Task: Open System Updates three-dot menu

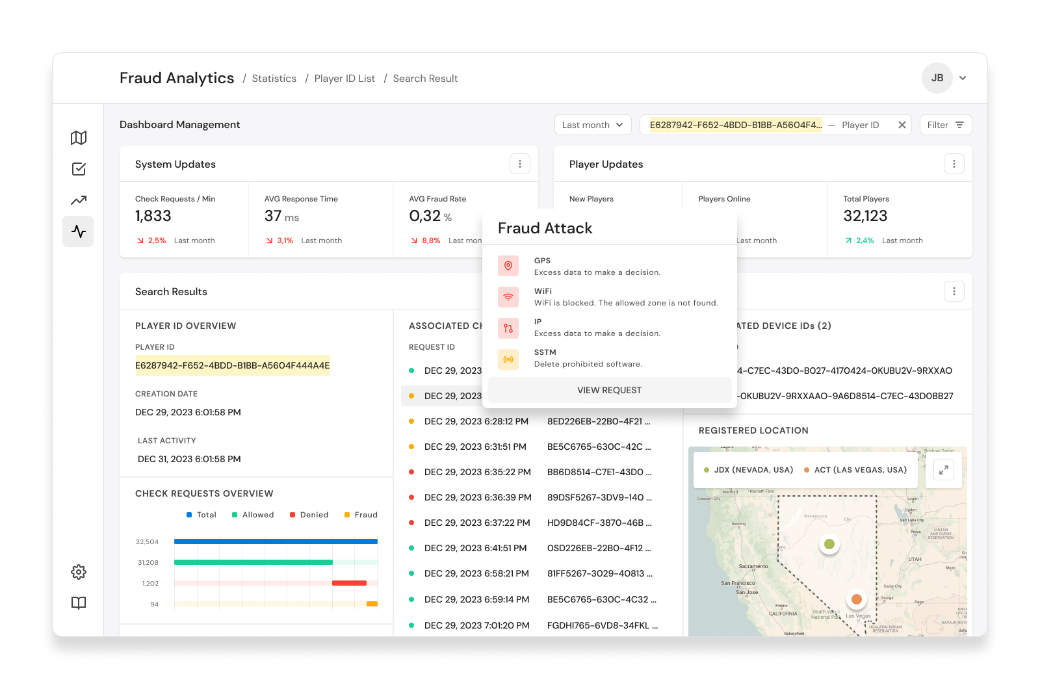Action: coord(520,164)
